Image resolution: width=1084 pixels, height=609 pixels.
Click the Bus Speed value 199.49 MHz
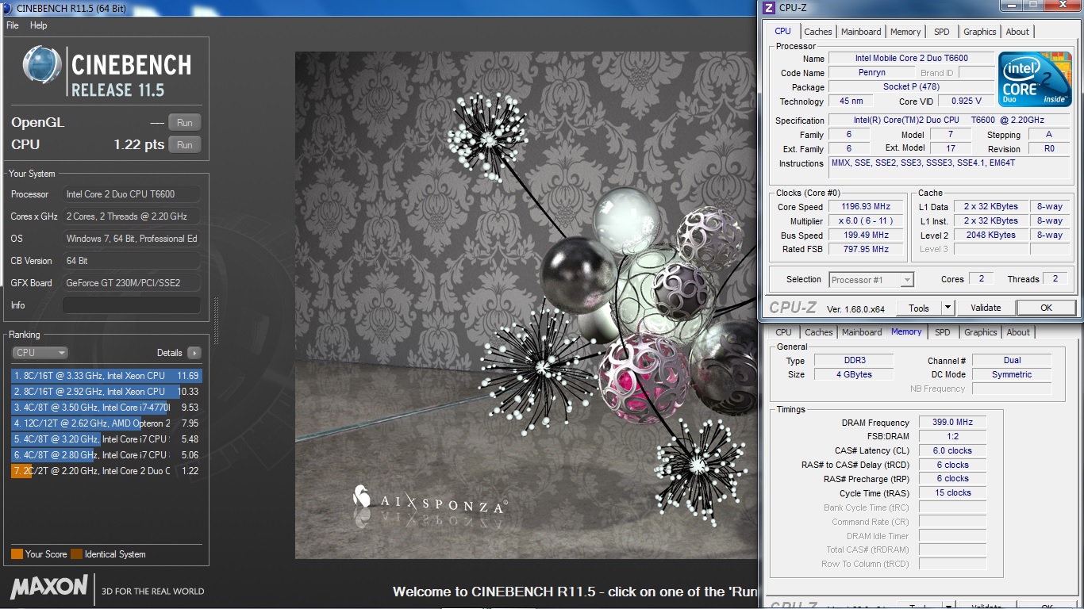(x=865, y=235)
